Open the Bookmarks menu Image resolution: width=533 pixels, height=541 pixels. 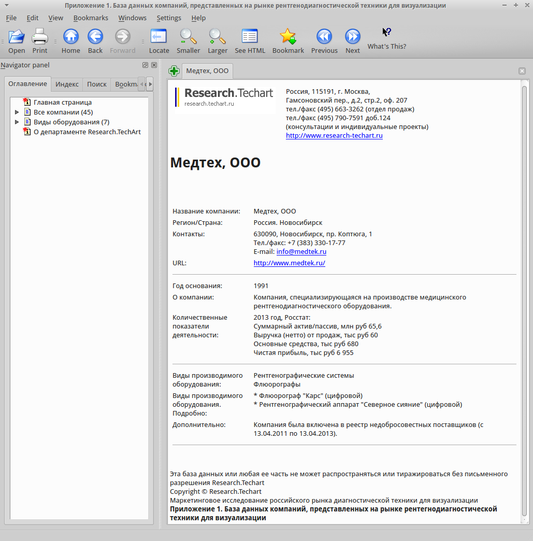(90, 18)
